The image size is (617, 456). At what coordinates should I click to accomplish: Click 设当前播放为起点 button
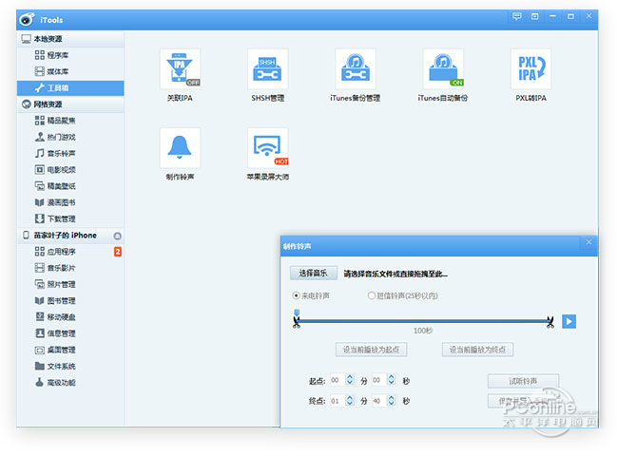pos(371,350)
